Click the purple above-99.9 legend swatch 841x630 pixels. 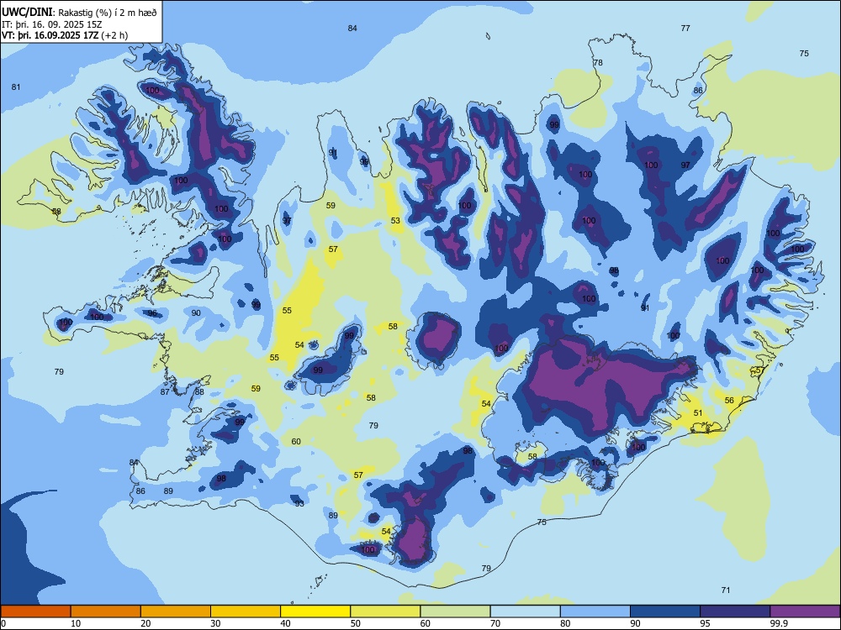pyautogui.click(x=805, y=612)
